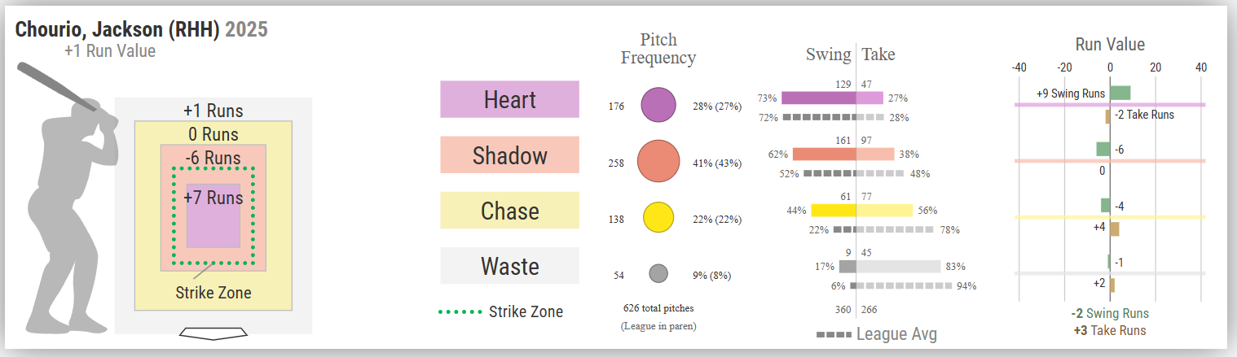Click the -6 Runs shadow zone
This screenshot has height=357, width=1237.
213,157
